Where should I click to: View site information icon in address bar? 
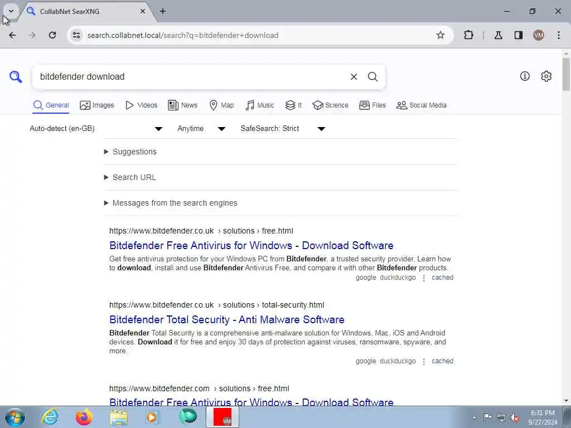pyautogui.click(x=76, y=35)
